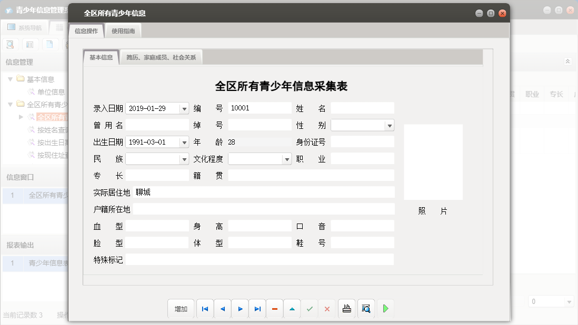Click the green play arrow icon
578x325 pixels.
pos(385,309)
